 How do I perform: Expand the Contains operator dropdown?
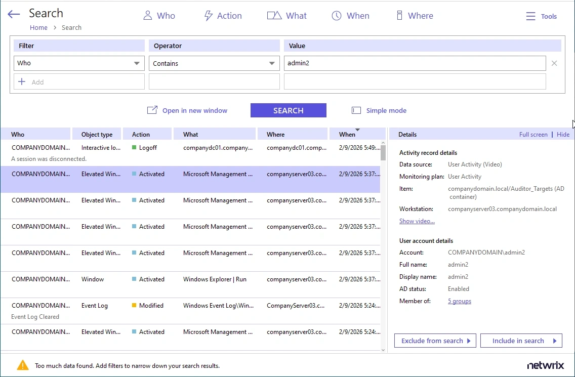point(272,63)
